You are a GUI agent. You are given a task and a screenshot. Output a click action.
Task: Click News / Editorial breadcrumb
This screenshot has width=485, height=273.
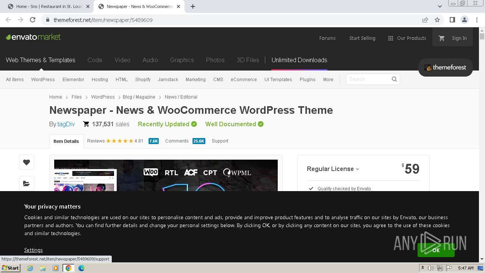click(181, 97)
